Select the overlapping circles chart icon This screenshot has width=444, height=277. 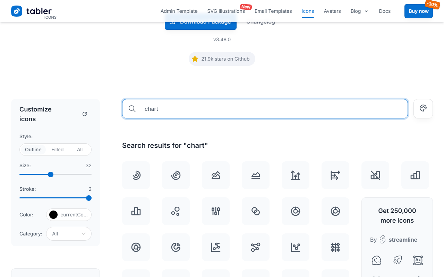(256, 211)
